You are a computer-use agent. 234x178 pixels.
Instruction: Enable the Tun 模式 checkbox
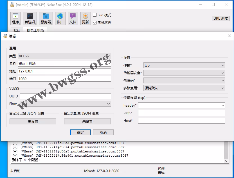95,15
